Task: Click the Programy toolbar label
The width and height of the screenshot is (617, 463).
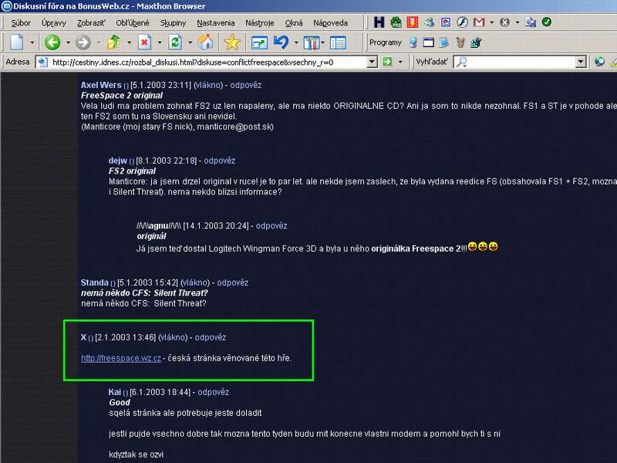Action: pyautogui.click(x=385, y=42)
